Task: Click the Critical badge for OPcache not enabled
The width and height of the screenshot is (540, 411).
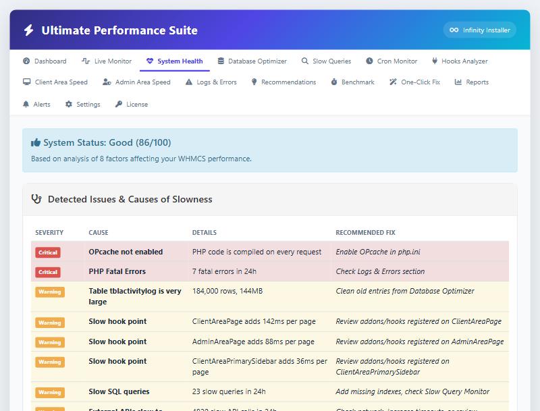Action: pos(48,252)
